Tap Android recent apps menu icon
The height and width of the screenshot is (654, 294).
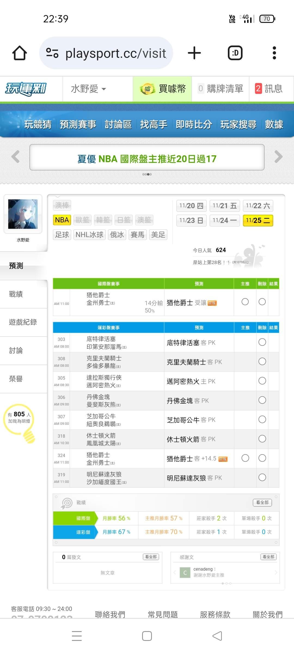coord(77,636)
